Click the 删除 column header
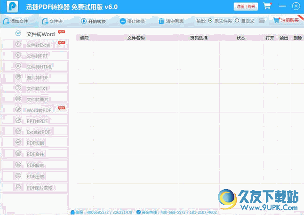This screenshot has height=215, width=304. [x=297, y=38]
